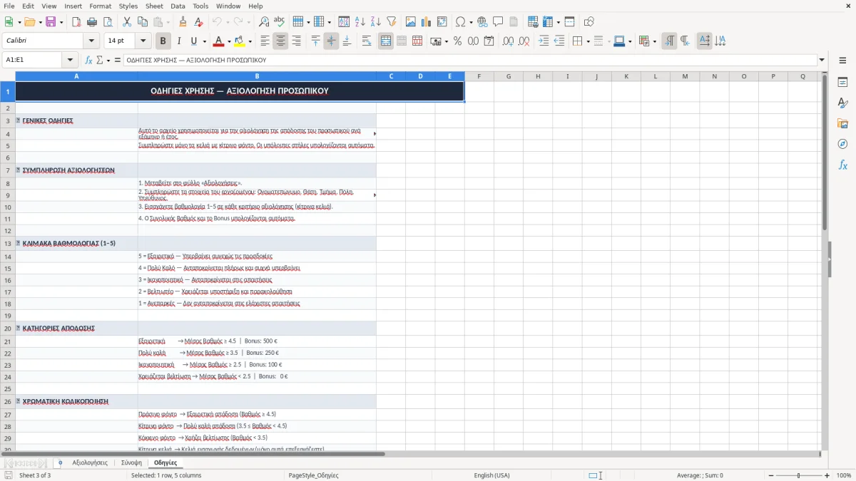Open the Function Wizard icon
Image resolution: width=856 pixels, height=481 pixels.
coord(89,61)
